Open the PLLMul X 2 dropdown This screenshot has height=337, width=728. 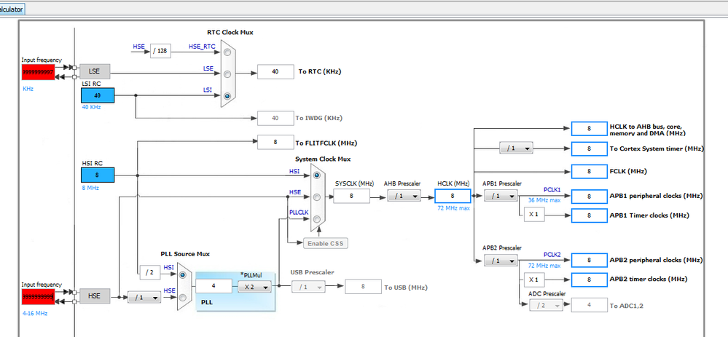point(254,287)
